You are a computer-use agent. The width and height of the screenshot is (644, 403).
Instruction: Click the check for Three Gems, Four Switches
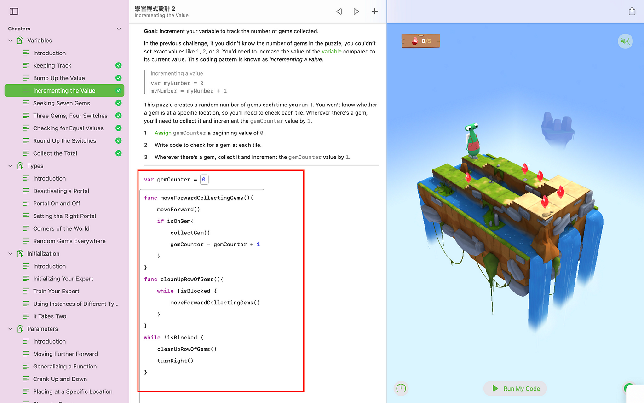tap(118, 116)
